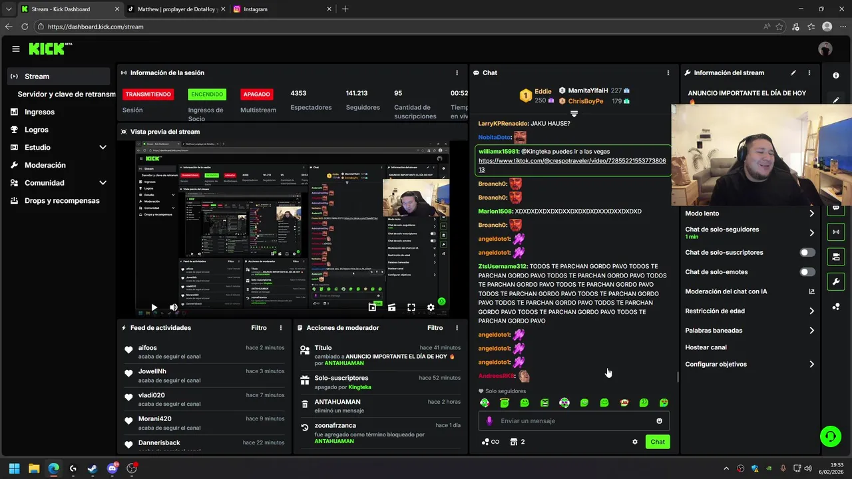Open the tiktok link in williamx15981's message
The image size is (852, 479).
pyautogui.click(x=572, y=165)
